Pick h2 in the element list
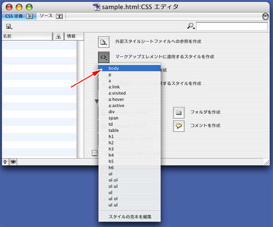273x227 pixels. (x=129, y=143)
